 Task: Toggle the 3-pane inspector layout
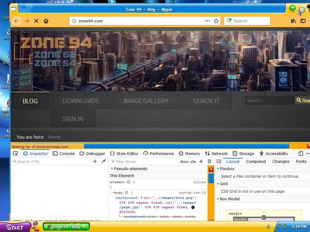click(x=219, y=161)
